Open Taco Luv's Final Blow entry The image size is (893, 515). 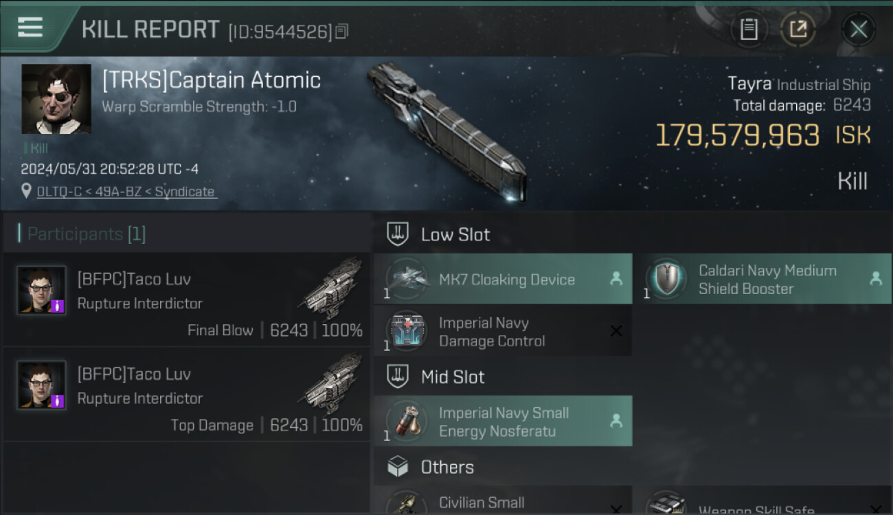click(x=187, y=300)
